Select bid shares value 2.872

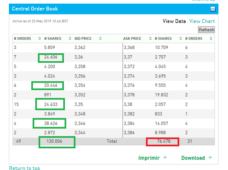click(x=49, y=133)
